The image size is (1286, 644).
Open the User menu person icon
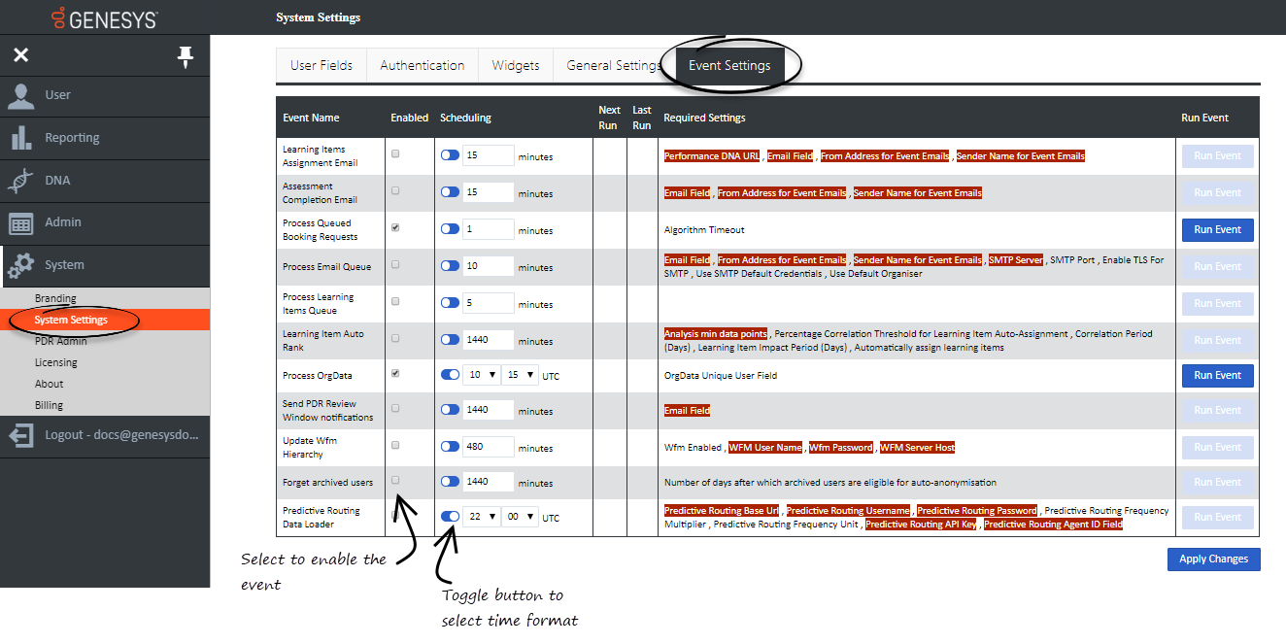click(21, 95)
